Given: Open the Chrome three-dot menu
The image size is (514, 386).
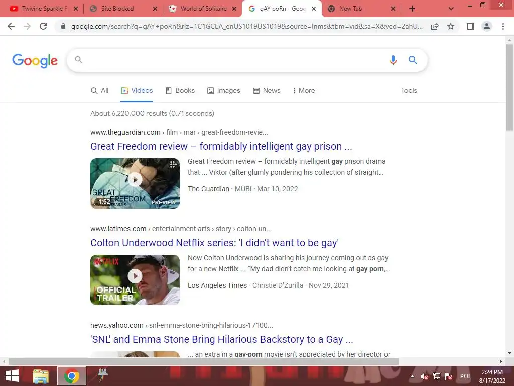Looking at the screenshot, I should (x=503, y=26).
